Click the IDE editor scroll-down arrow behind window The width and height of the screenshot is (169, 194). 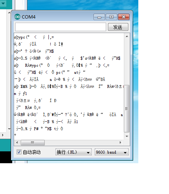point(9,129)
